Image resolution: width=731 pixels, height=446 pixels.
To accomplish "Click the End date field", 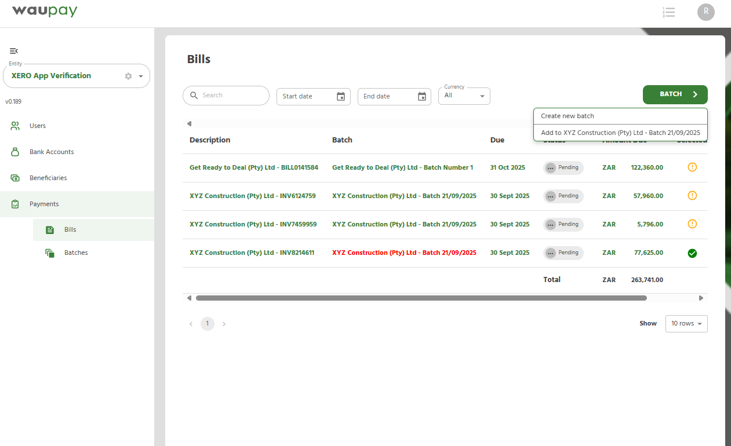I will (394, 96).
